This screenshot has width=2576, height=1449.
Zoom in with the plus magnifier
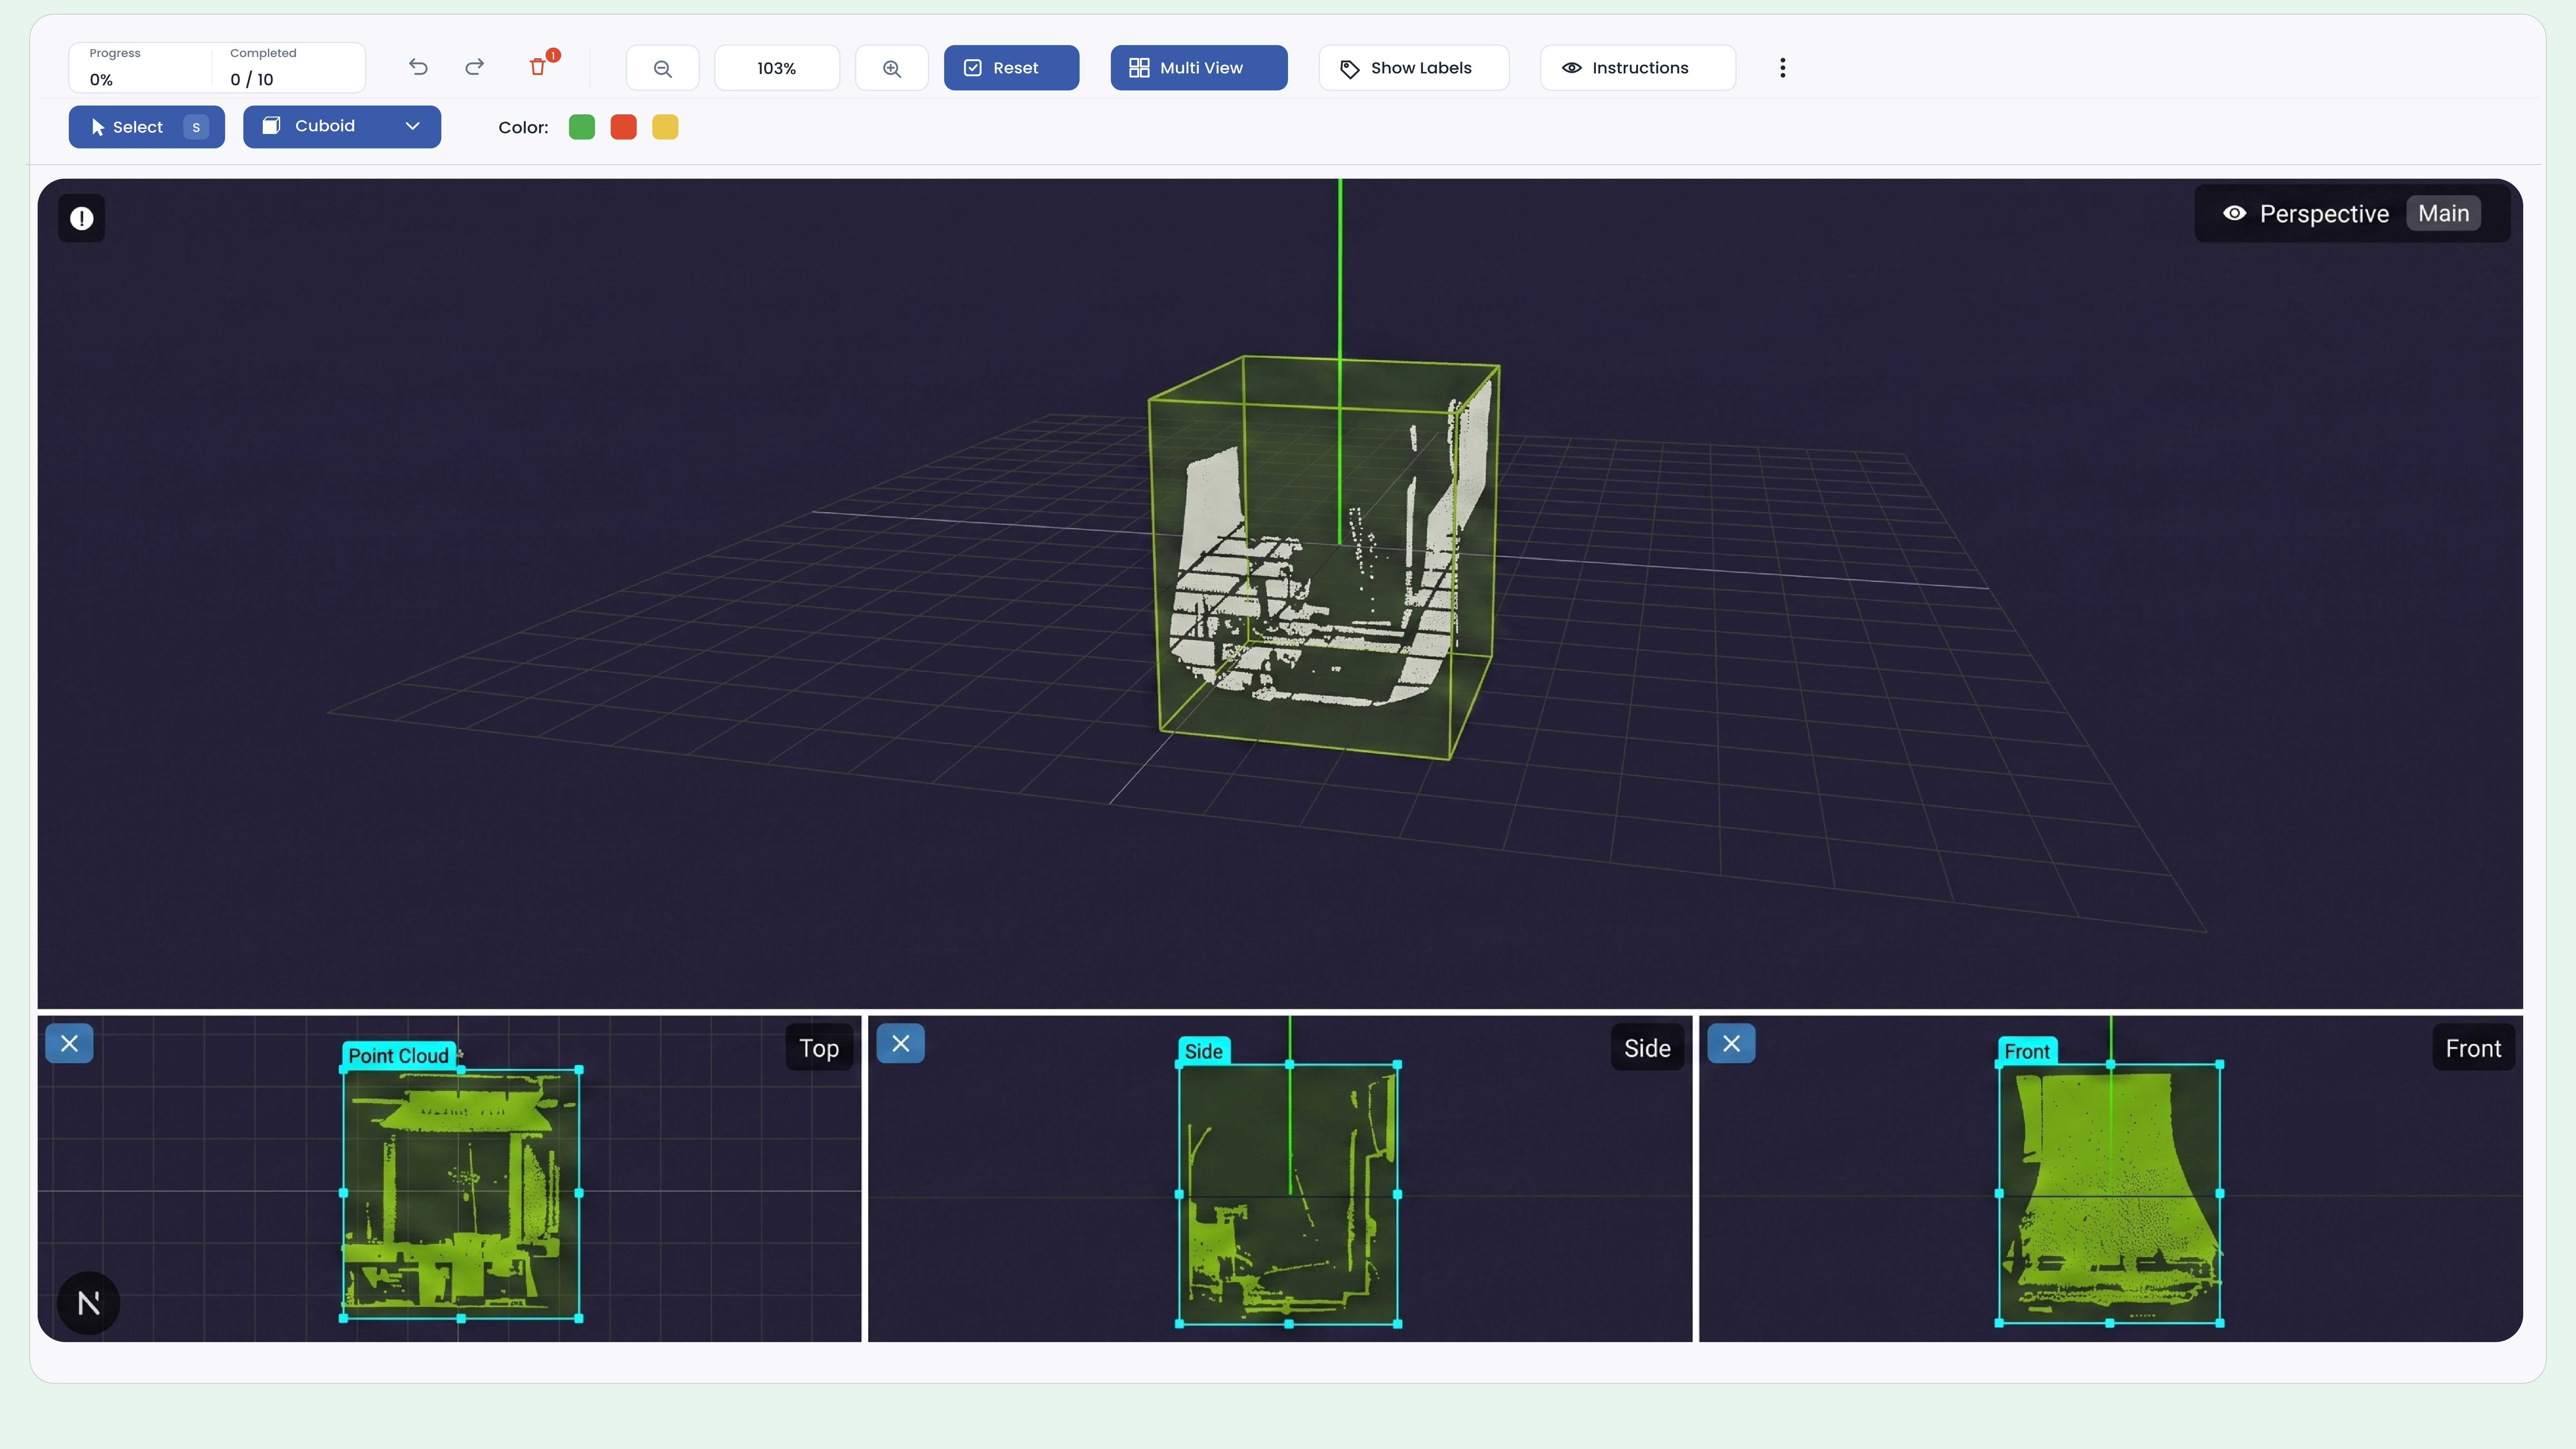pos(892,68)
